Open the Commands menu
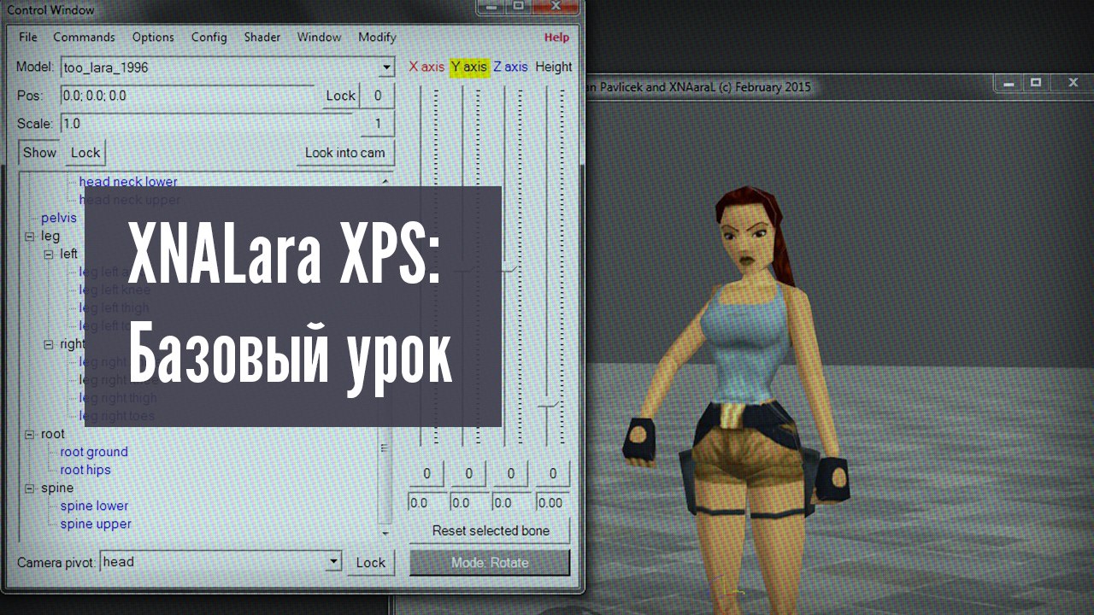1094x615 pixels. tap(84, 37)
